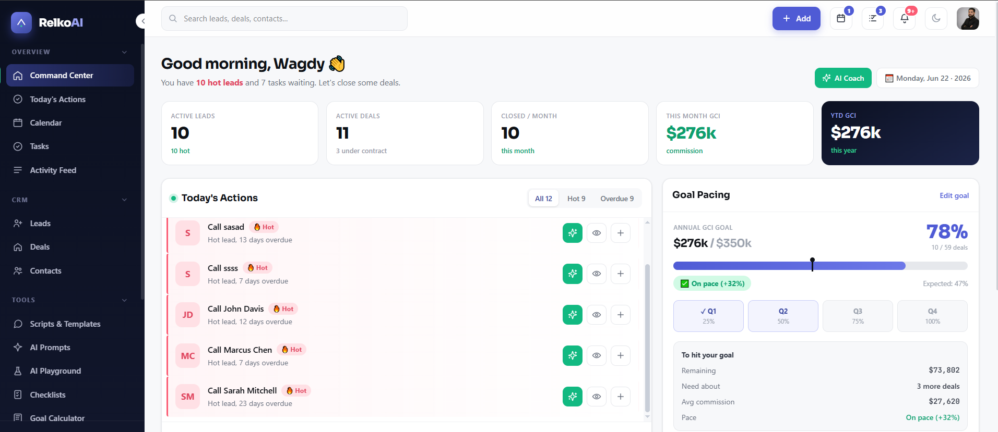The image size is (998, 432).
Task: Click the Q1 25% milestone
Action: point(708,316)
